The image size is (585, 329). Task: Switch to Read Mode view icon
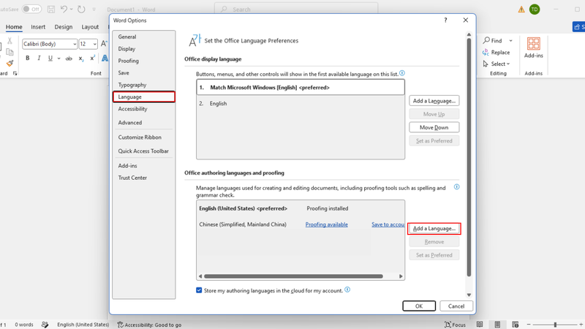pyautogui.click(x=480, y=325)
